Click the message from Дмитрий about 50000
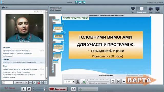This screenshot has width=164, height=92. pyautogui.click(x=19, y=63)
